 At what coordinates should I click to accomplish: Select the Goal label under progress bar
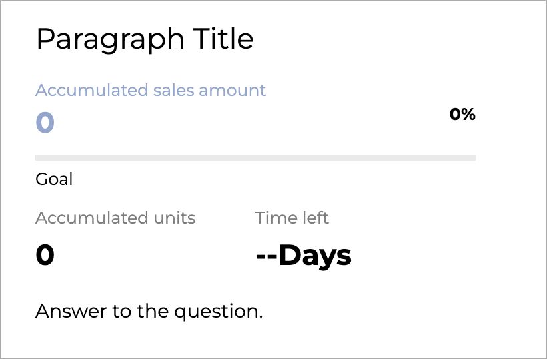[x=54, y=179]
